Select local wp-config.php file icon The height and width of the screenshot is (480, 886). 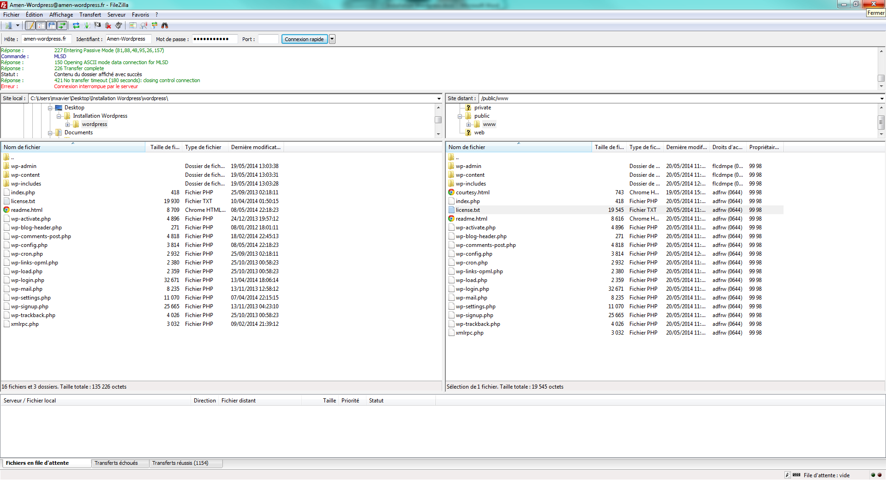tap(6, 245)
